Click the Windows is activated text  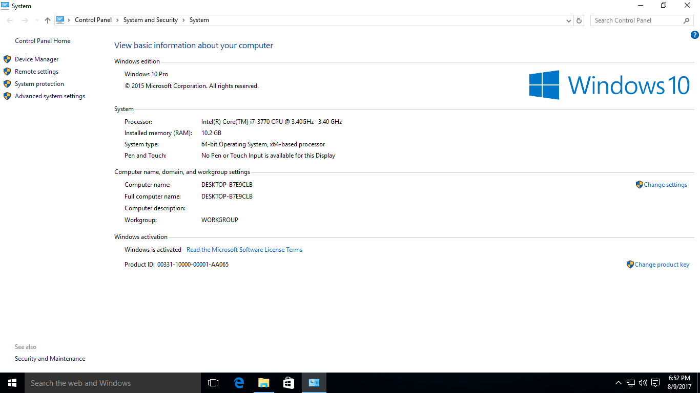pos(153,250)
